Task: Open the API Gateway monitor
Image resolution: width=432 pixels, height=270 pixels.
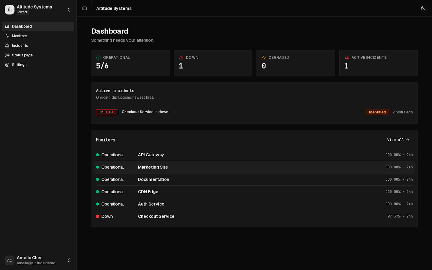Action: tap(254, 155)
